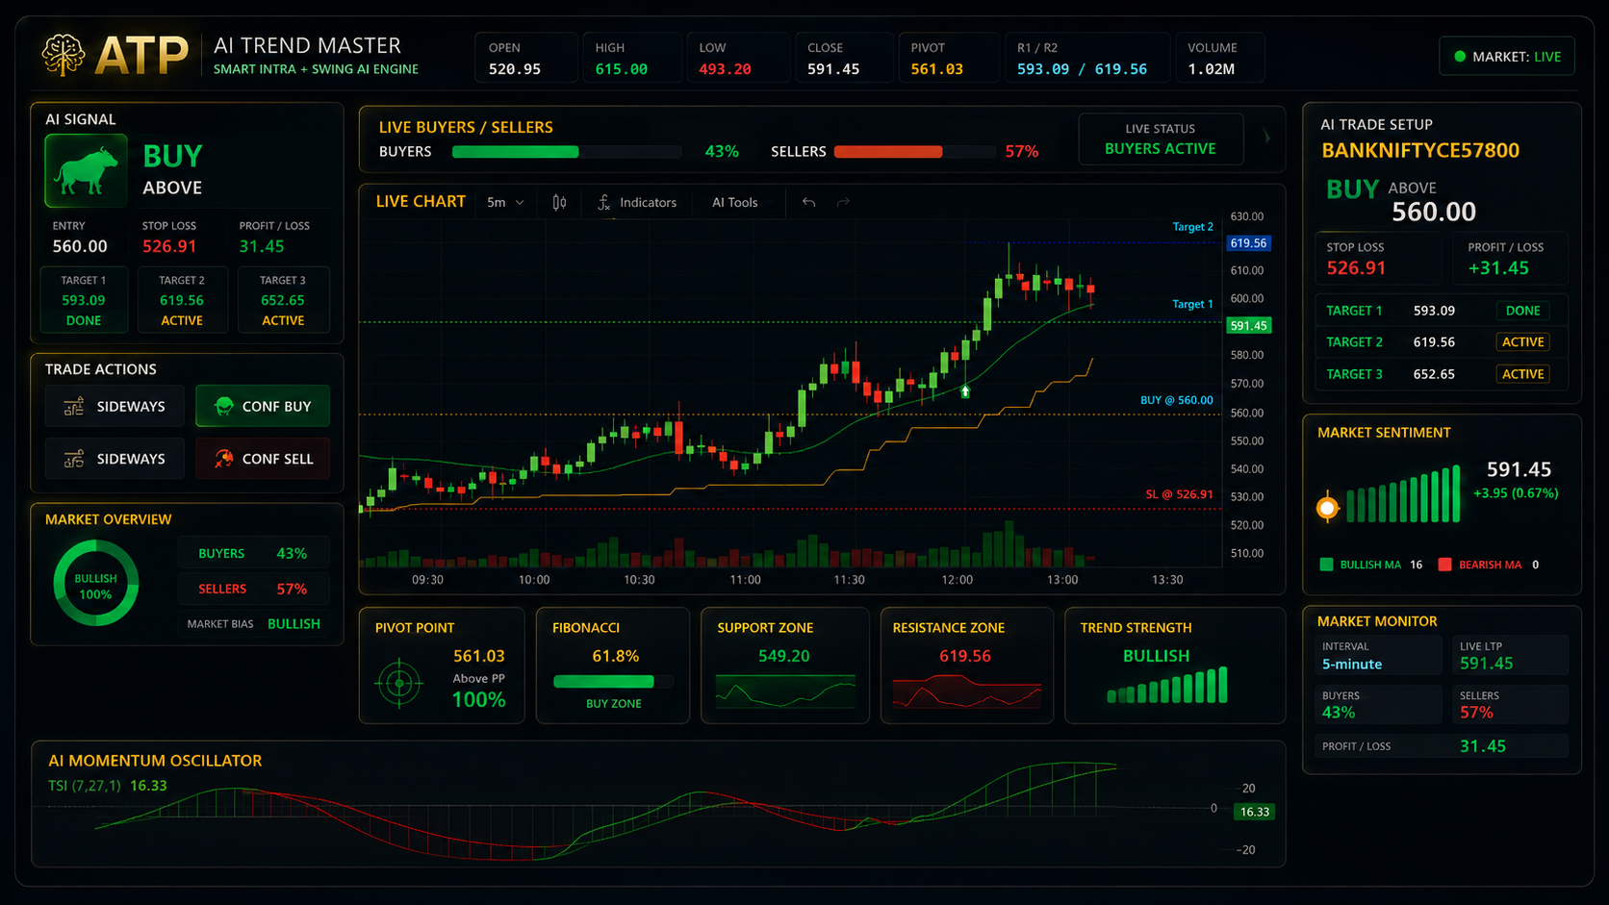Screen dimensions: 1609x905
Task: Click the CONF SELL button
Action: point(263,459)
